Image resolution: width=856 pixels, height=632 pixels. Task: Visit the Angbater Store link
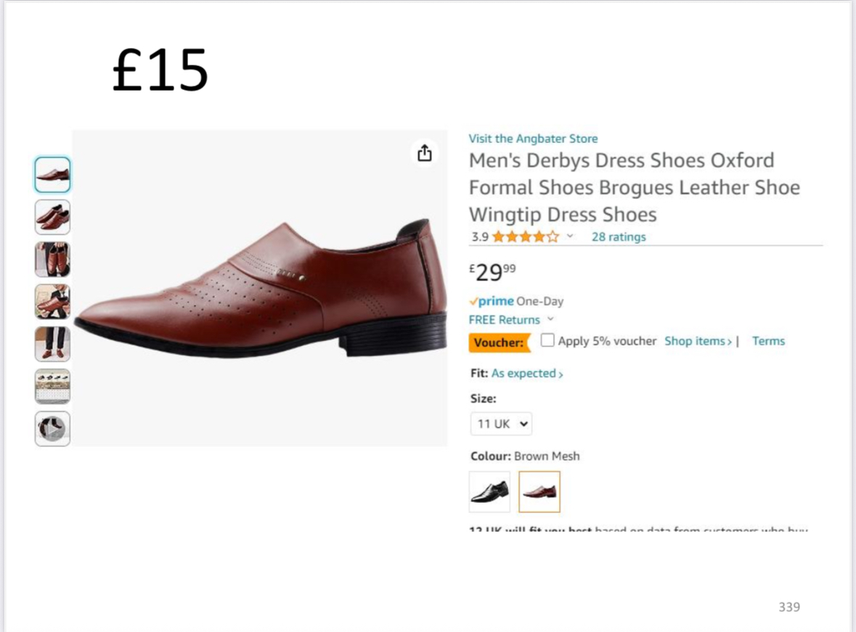(533, 139)
